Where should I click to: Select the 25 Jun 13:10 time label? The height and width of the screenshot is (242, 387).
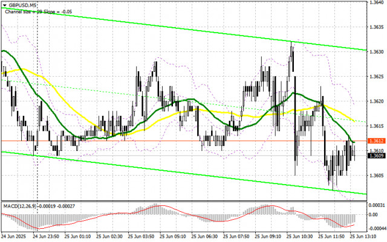(x=363, y=237)
